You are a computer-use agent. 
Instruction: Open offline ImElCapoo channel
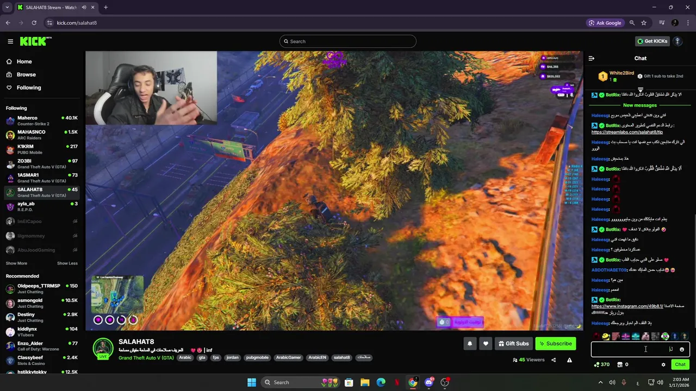point(42,222)
